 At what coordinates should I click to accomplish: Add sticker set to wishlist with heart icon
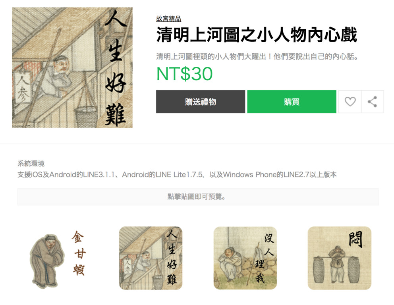350,102
